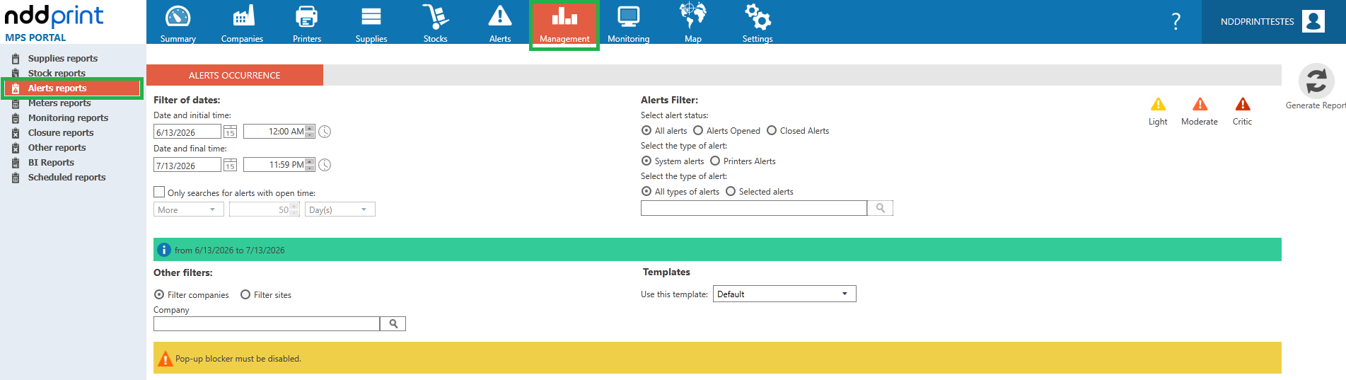1346x380 pixels.
Task: Enable only searches with open time checkbox
Action: [x=159, y=192]
